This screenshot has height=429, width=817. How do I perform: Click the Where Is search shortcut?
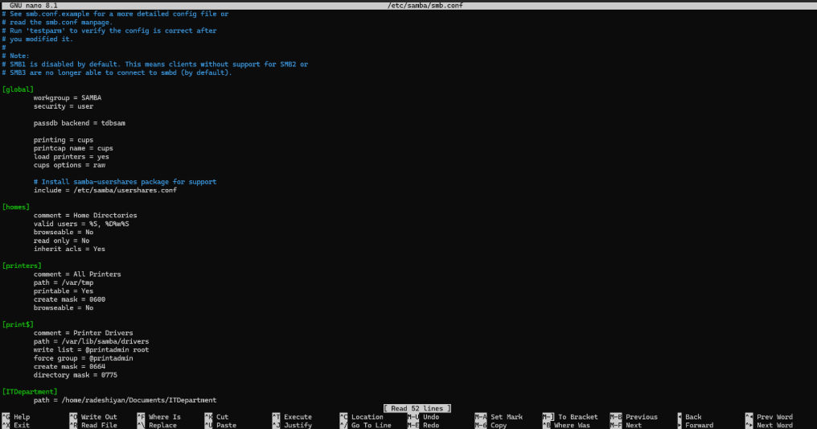point(164,417)
